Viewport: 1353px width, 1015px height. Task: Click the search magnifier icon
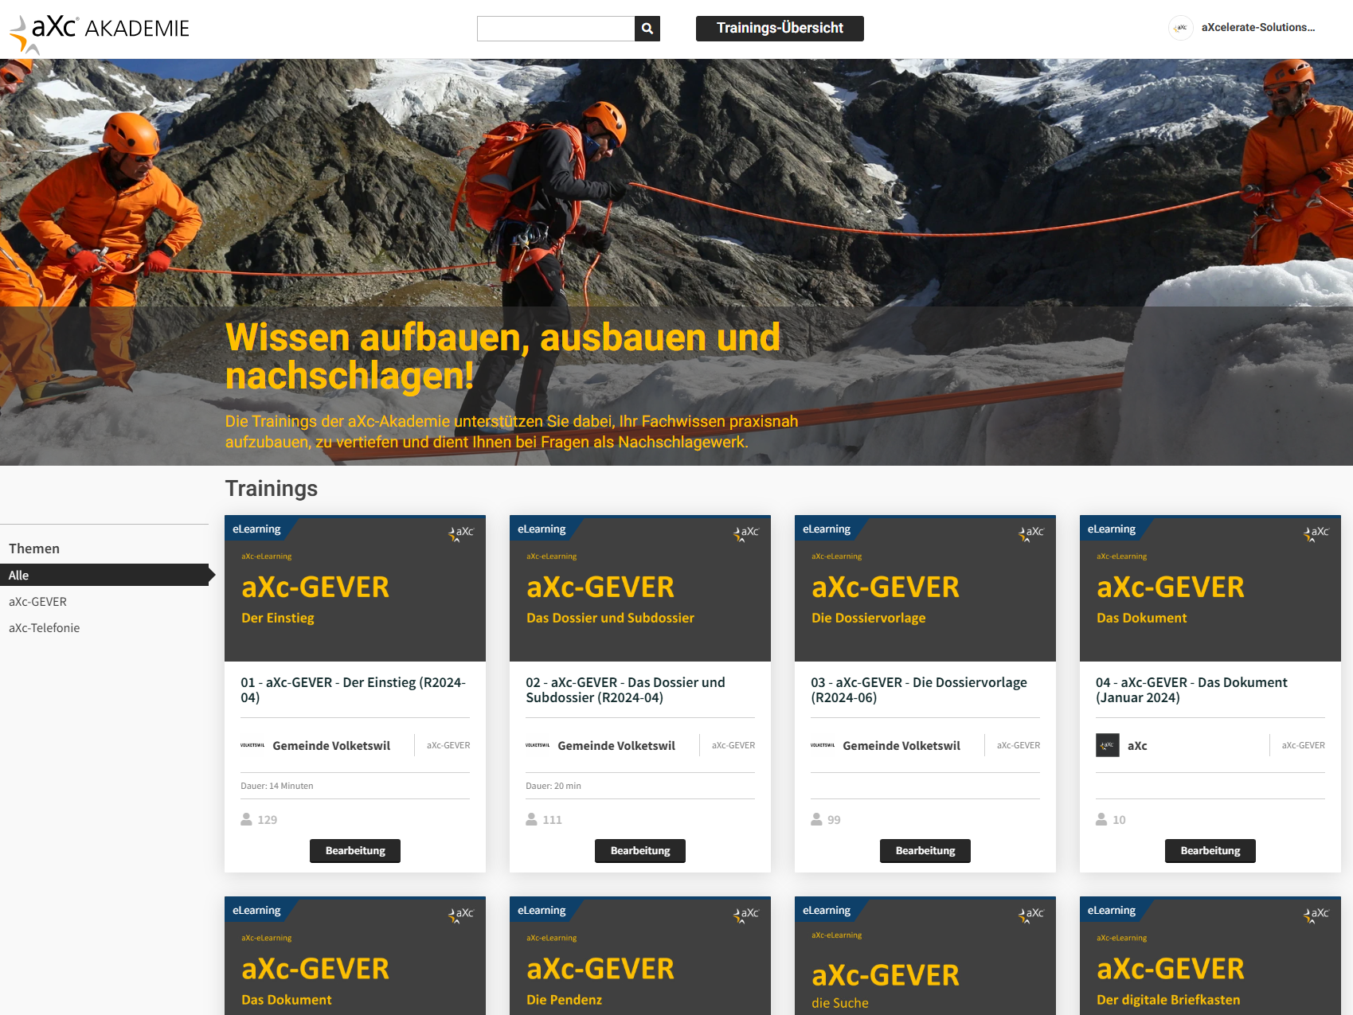coord(647,29)
